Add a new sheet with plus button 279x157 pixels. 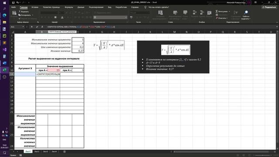pos(65,151)
